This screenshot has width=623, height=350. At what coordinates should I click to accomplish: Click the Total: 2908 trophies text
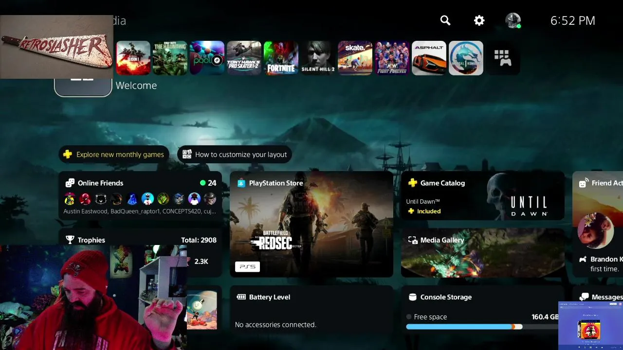coord(199,240)
